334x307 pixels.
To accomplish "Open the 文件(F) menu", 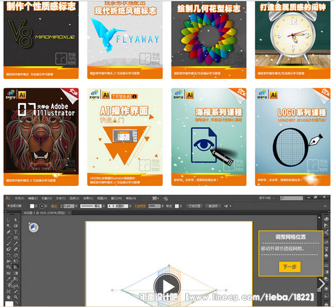I will [x=19, y=198].
